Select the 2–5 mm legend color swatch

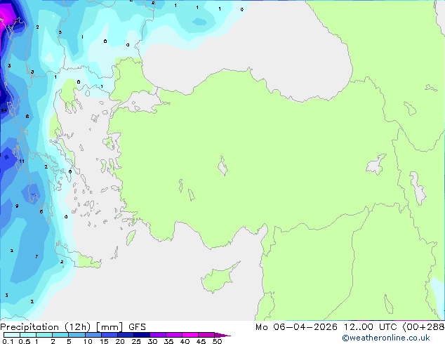(60, 335)
